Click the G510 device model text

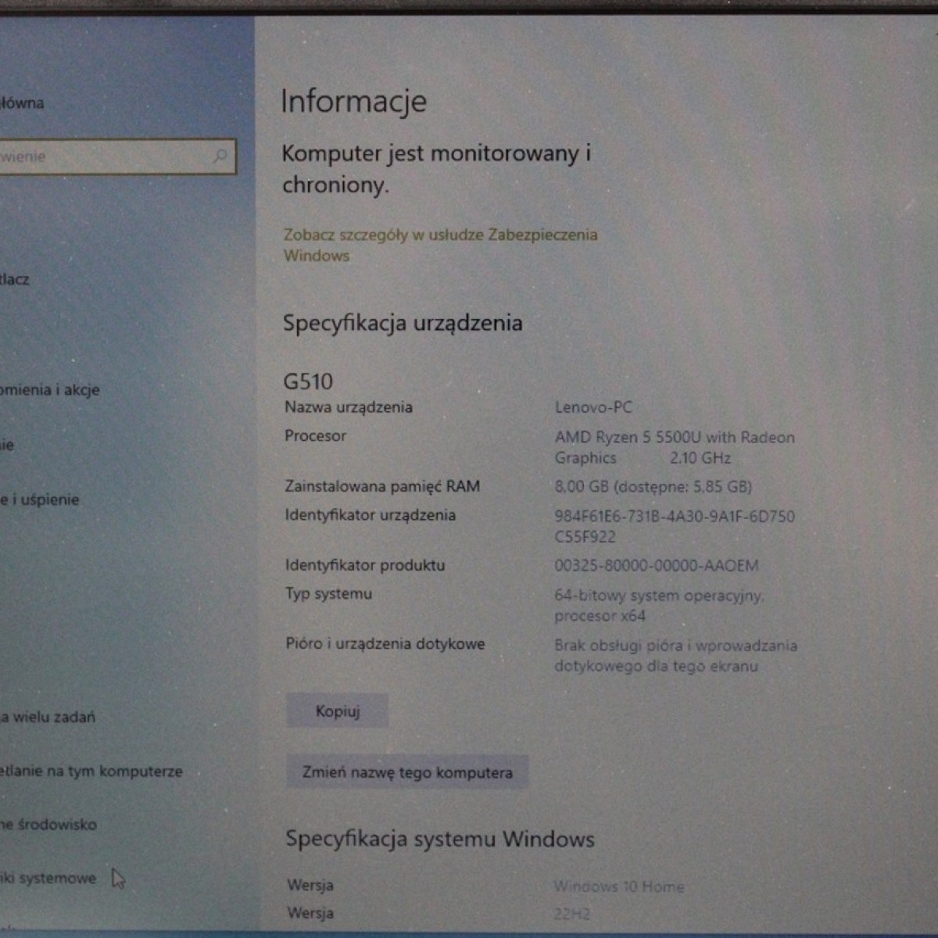pyautogui.click(x=308, y=381)
